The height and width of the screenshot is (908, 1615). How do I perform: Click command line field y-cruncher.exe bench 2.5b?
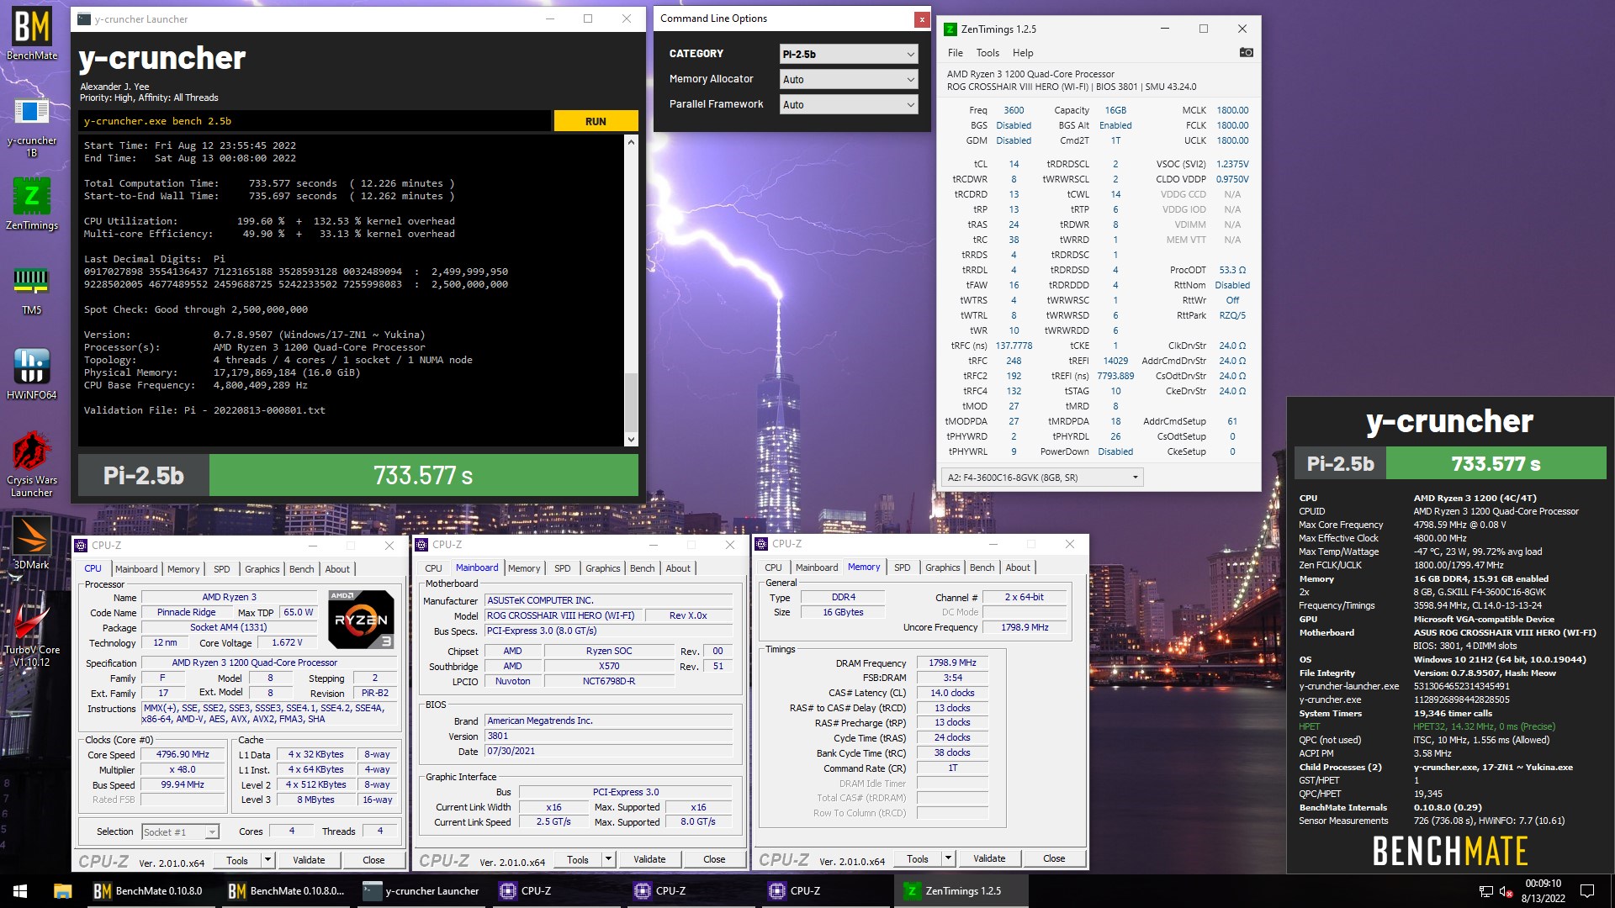(315, 121)
